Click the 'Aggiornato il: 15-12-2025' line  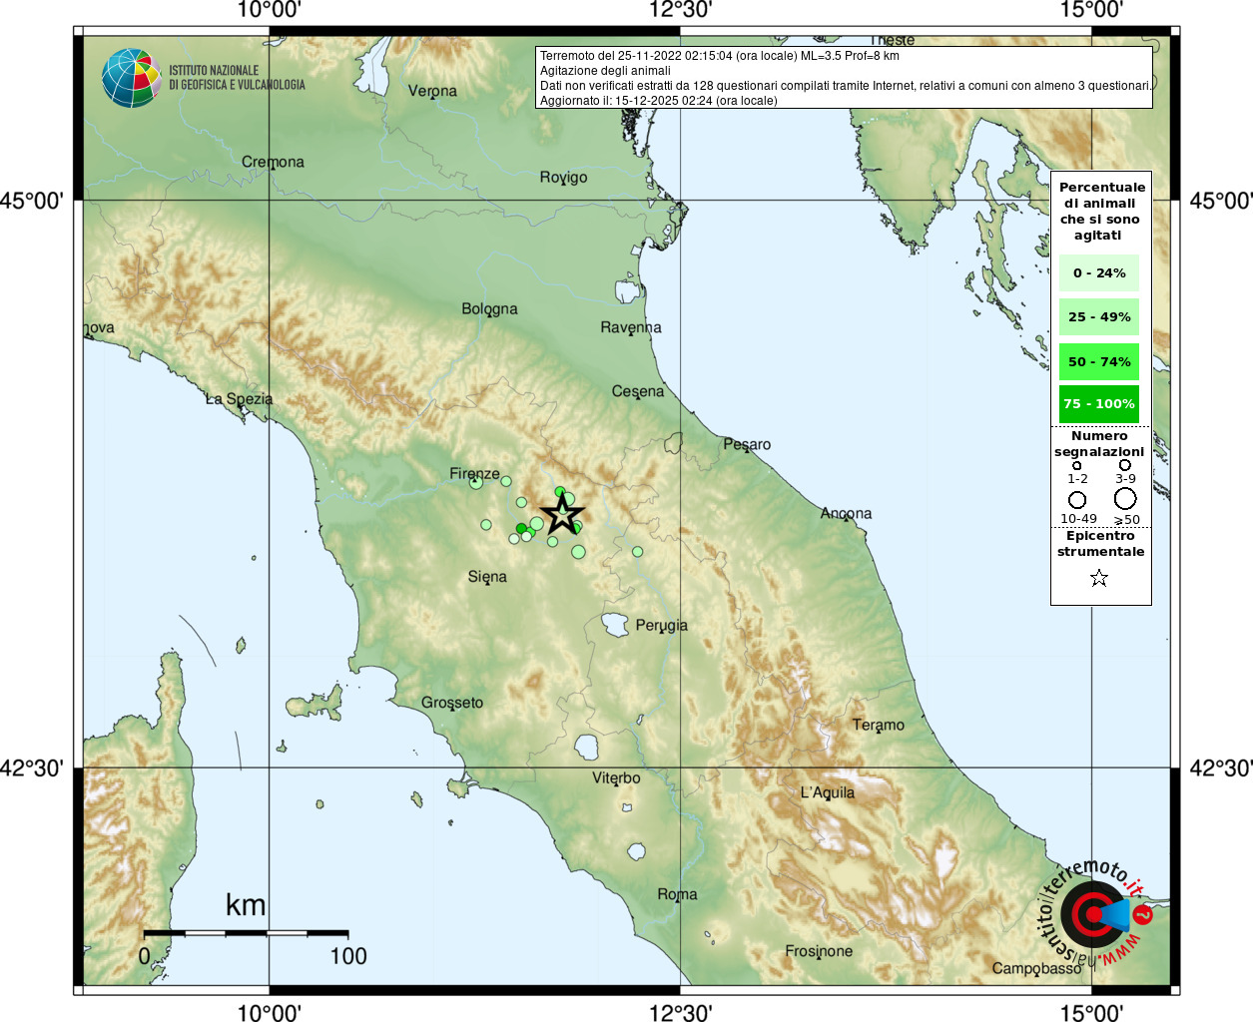point(658,101)
